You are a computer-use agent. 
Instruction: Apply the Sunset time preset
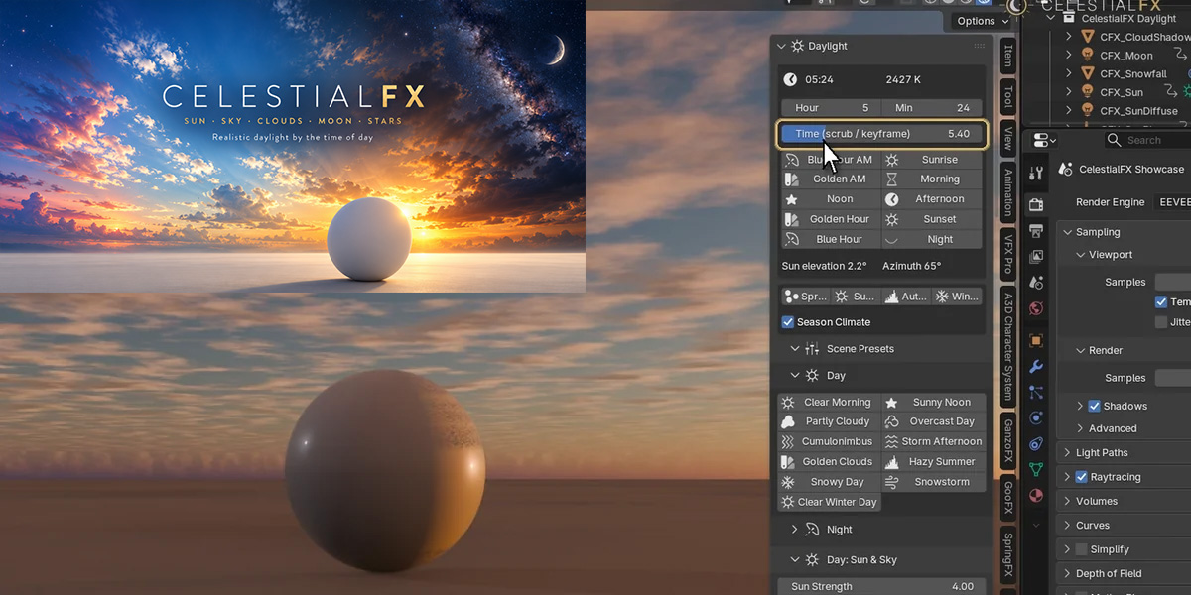pos(932,219)
